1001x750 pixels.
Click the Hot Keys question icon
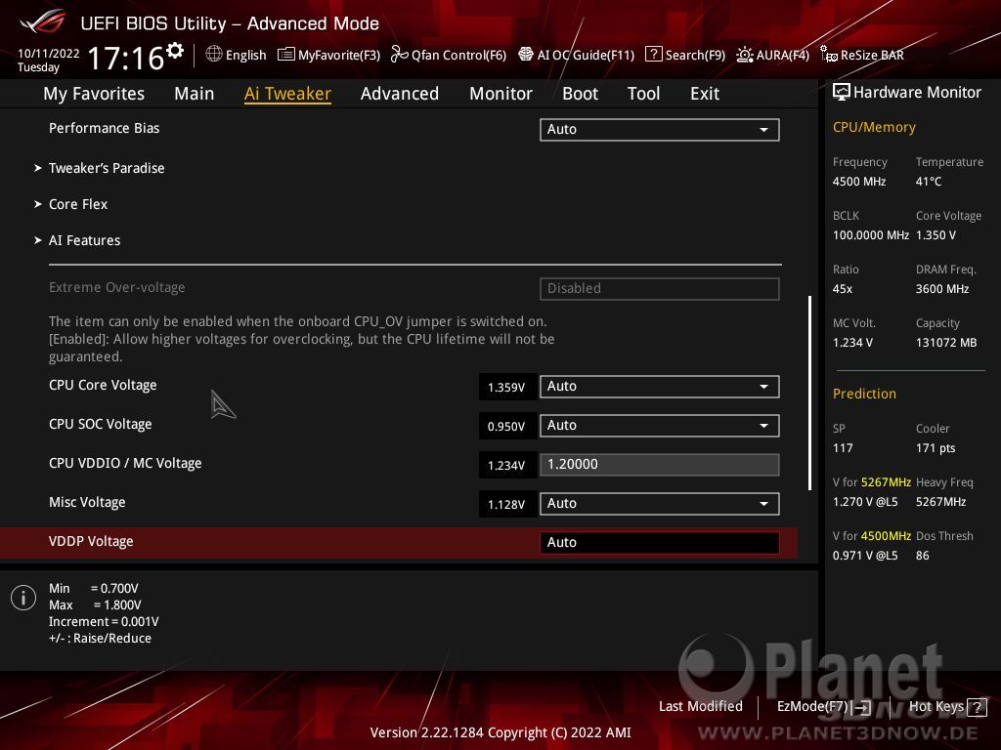point(977,707)
